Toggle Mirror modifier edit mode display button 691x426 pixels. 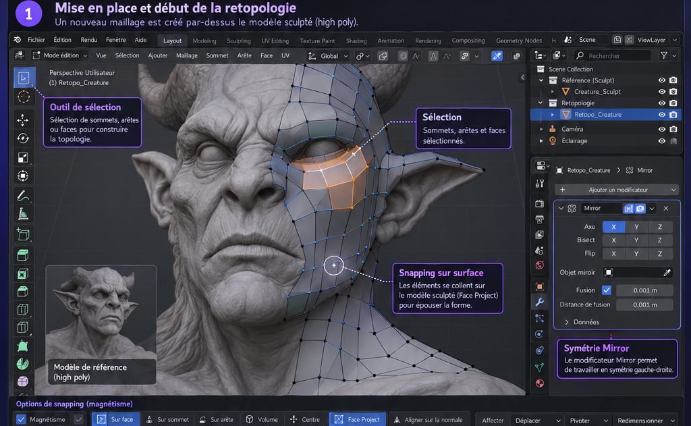click(x=628, y=208)
